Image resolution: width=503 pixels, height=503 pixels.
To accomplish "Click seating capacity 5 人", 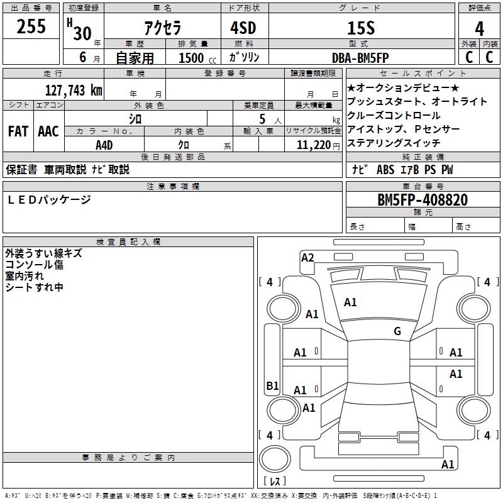I will click(x=270, y=119).
